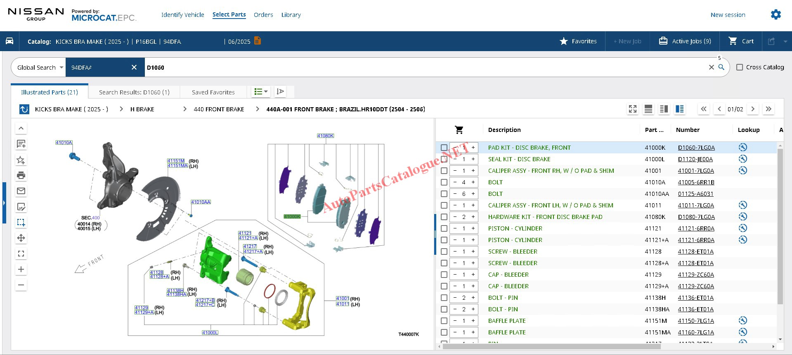The height and width of the screenshot is (355, 792).
Task: Check the SEAL KIT - DISC BRAKE row
Action: coord(444,159)
